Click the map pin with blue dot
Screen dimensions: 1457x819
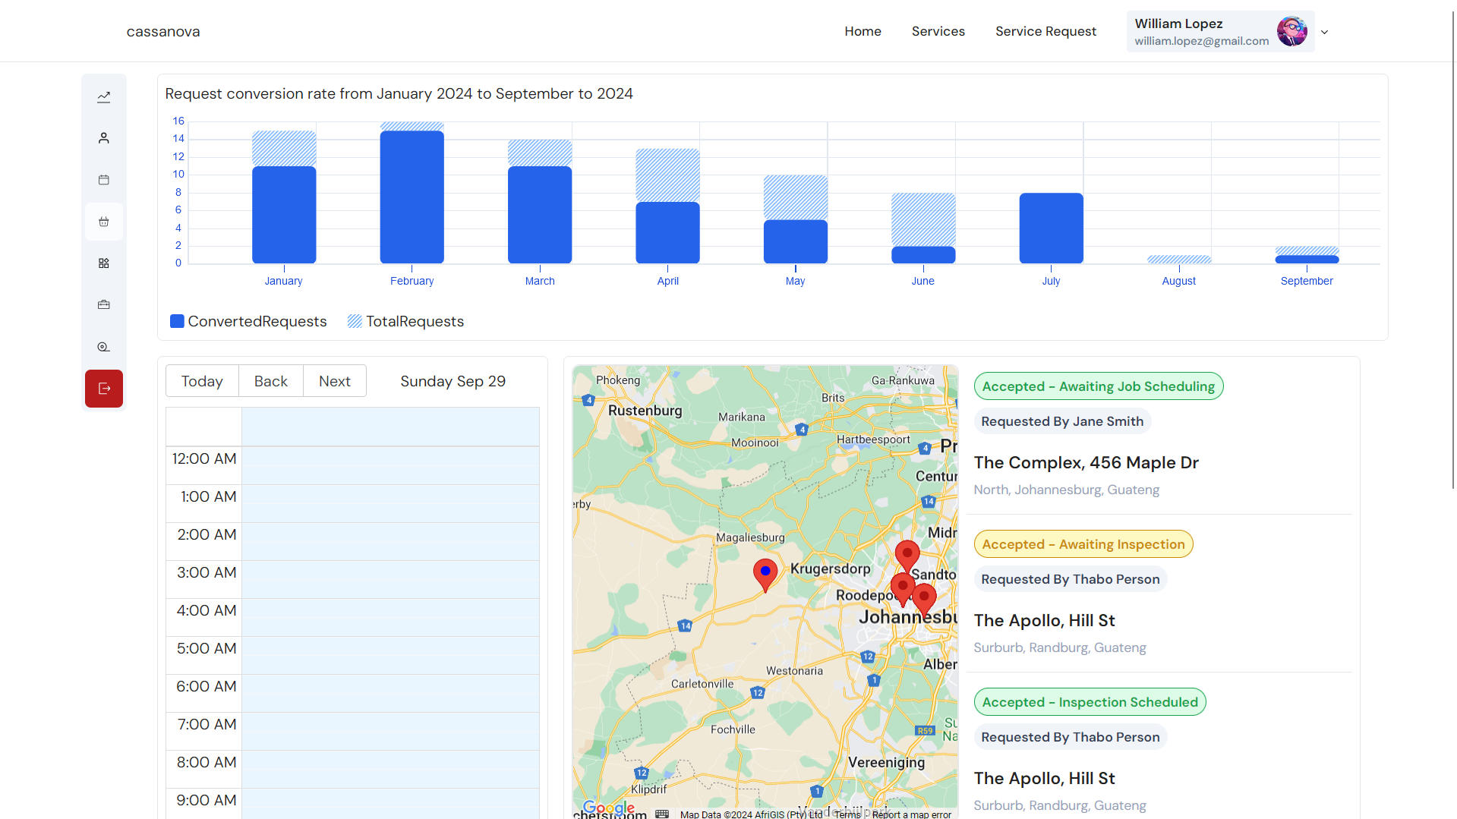click(765, 575)
